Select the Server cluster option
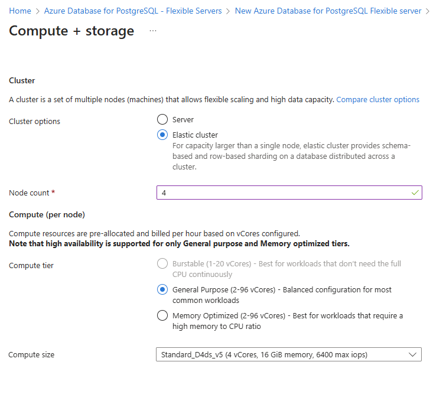 (162, 120)
